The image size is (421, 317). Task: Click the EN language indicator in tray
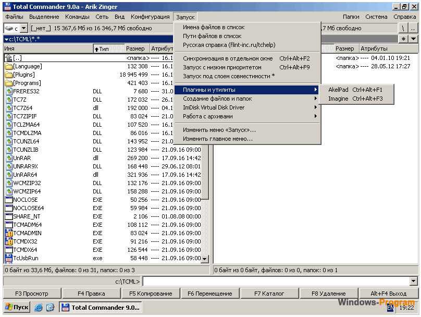coord(390,308)
